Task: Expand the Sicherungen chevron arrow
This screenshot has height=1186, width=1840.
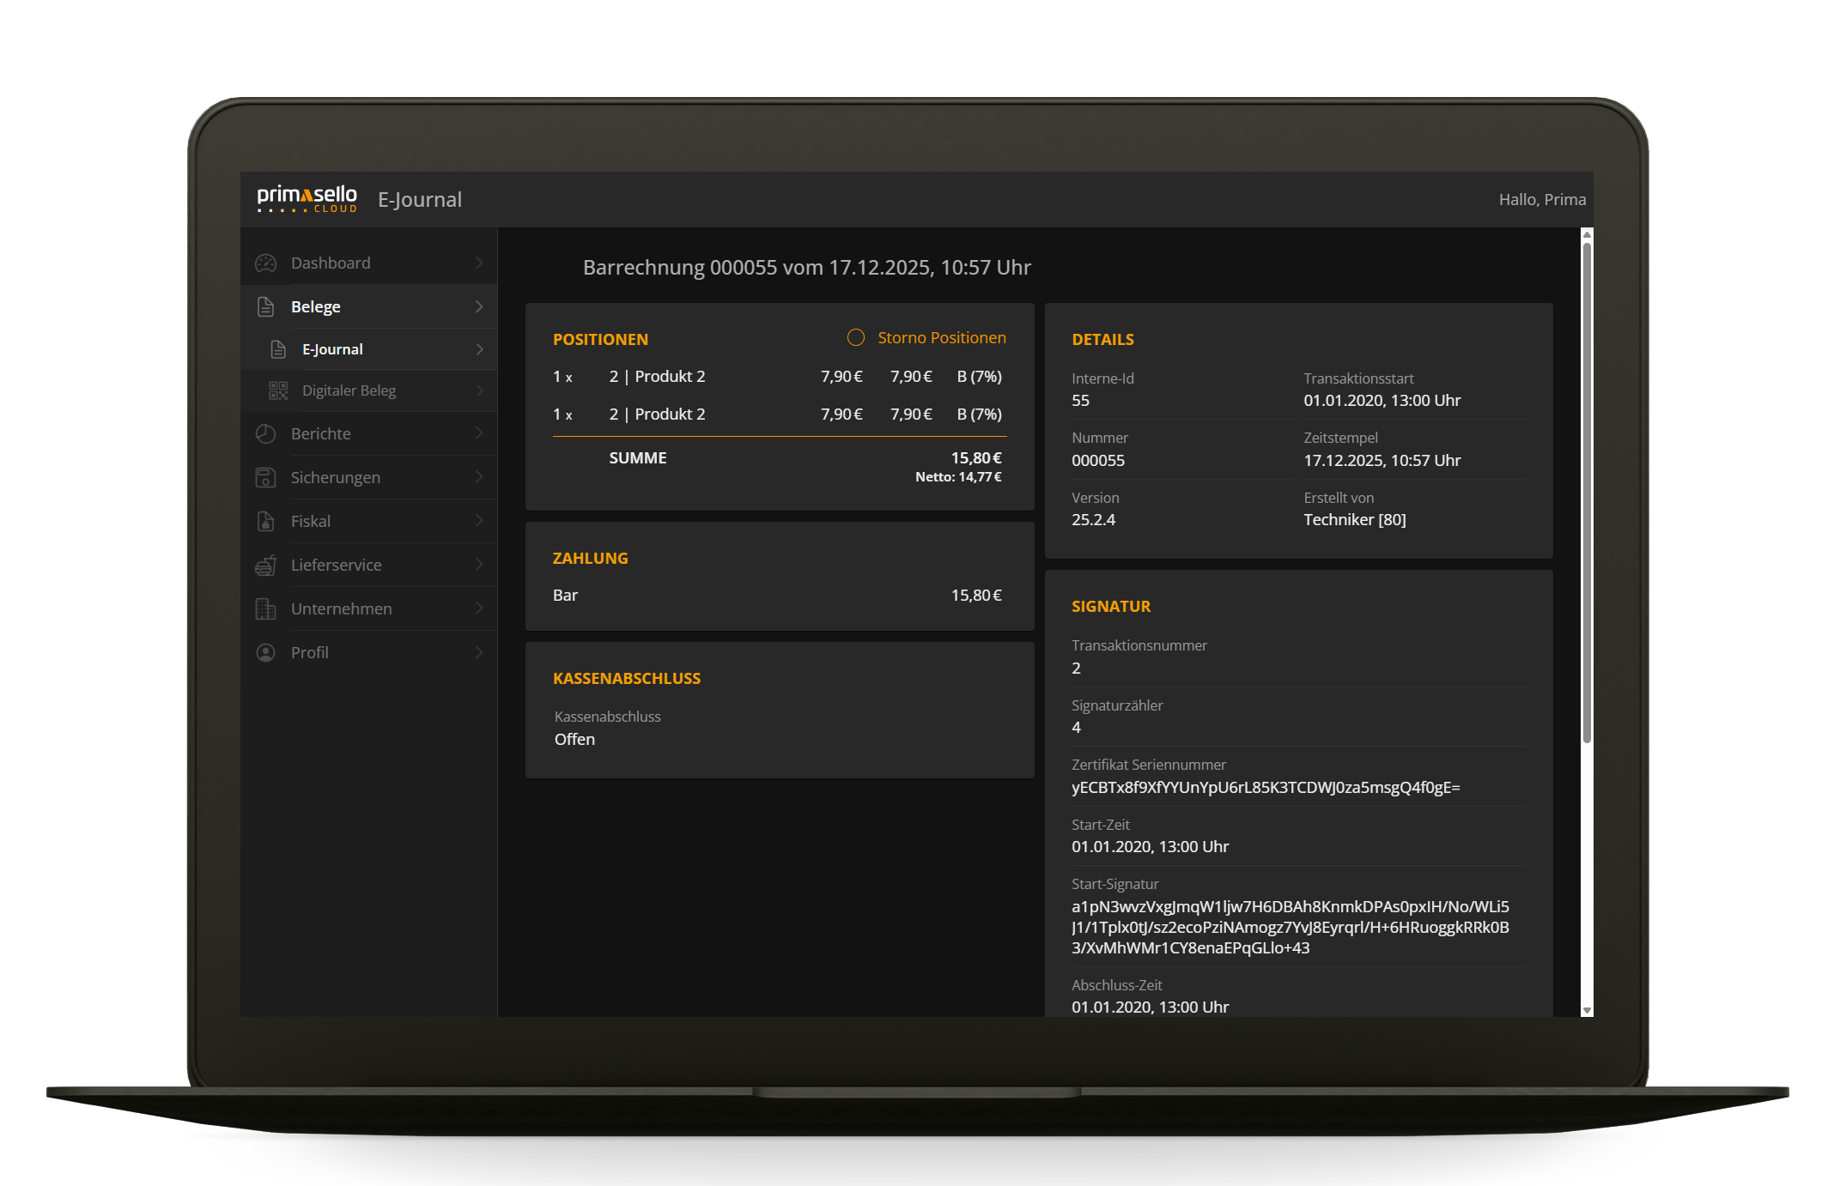Action: click(x=479, y=477)
